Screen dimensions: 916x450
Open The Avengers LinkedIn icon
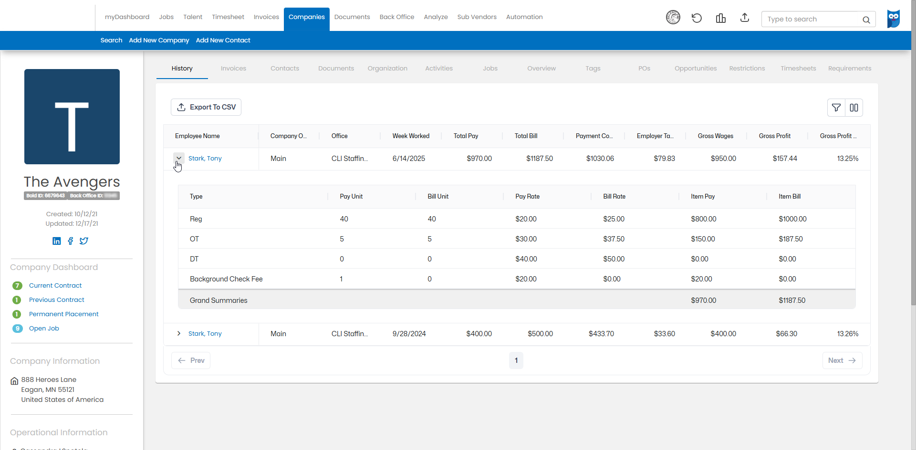(x=57, y=241)
